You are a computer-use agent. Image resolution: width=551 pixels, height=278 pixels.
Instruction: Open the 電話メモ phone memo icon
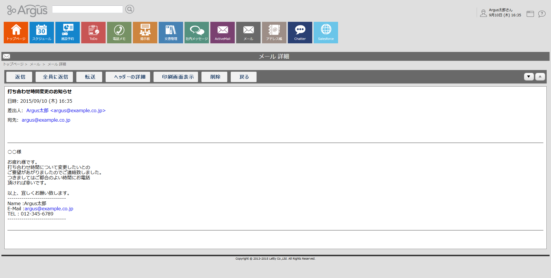click(119, 32)
